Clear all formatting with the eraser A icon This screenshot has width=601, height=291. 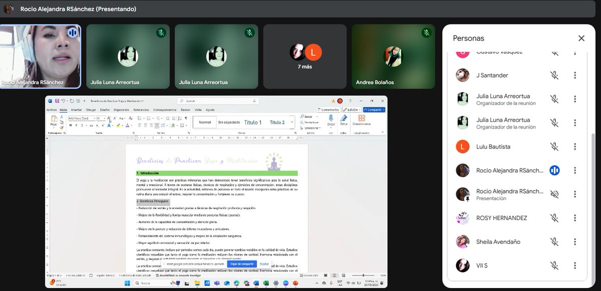pyautogui.click(x=130, y=118)
